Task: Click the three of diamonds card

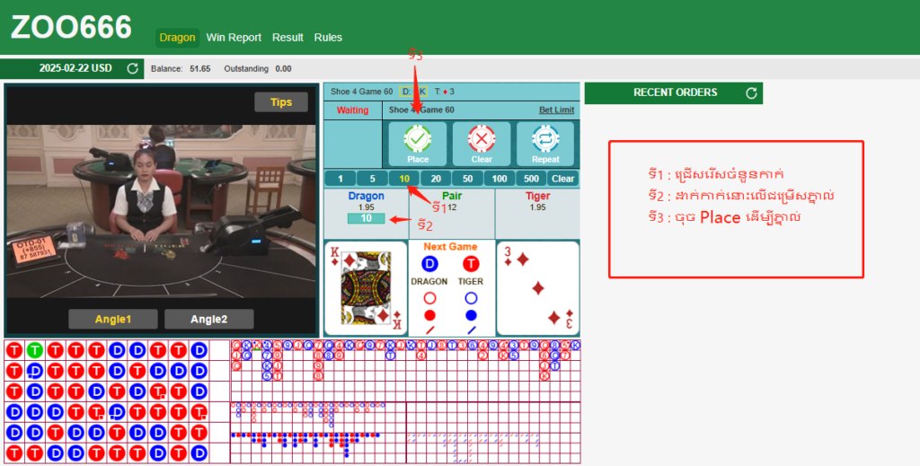Action: click(537, 287)
